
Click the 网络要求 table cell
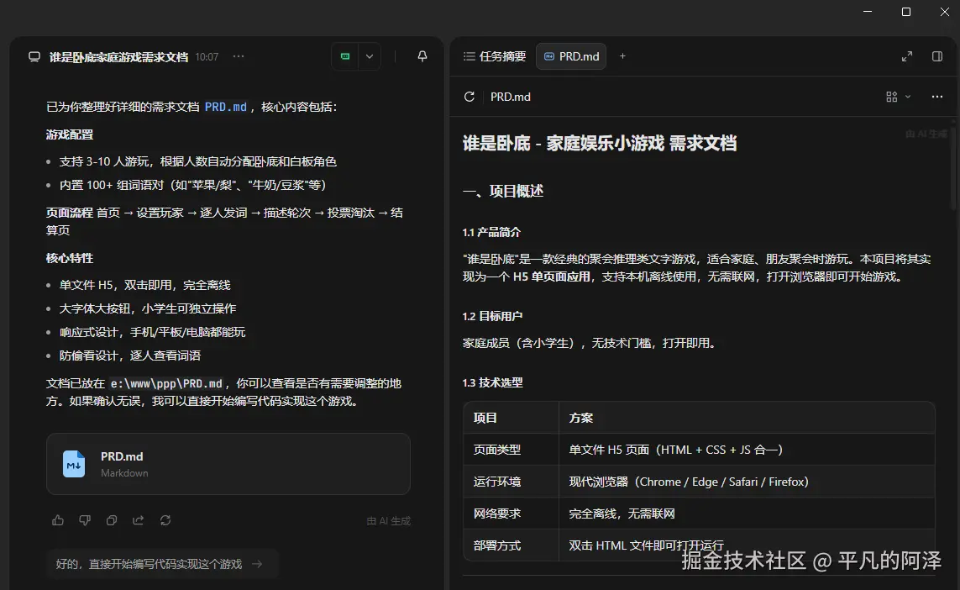[x=511, y=514]
